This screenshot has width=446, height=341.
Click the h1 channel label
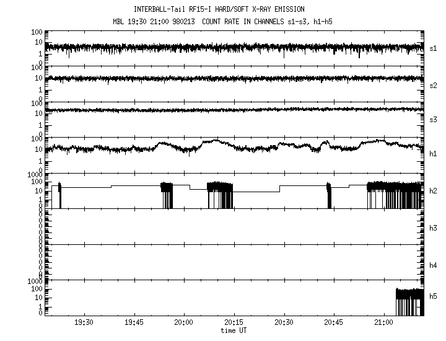tap(434, 154)
